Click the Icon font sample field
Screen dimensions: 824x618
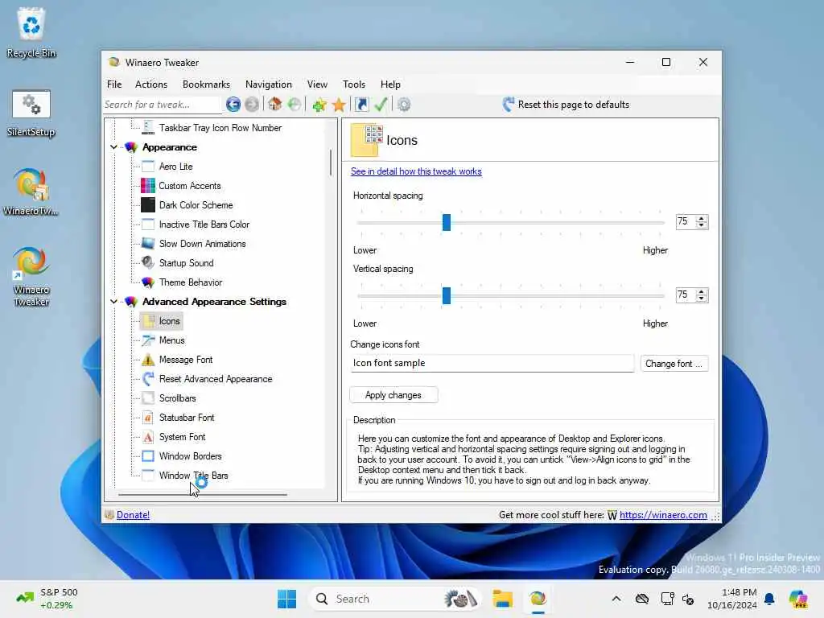[x=492, y=363]
